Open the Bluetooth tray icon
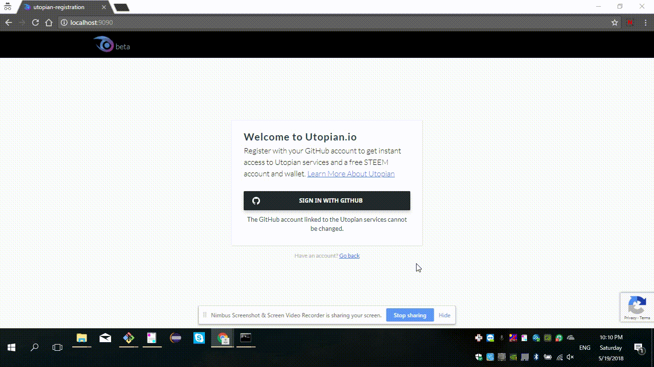The height and width of the screenshot is (367, 654). 536,357
